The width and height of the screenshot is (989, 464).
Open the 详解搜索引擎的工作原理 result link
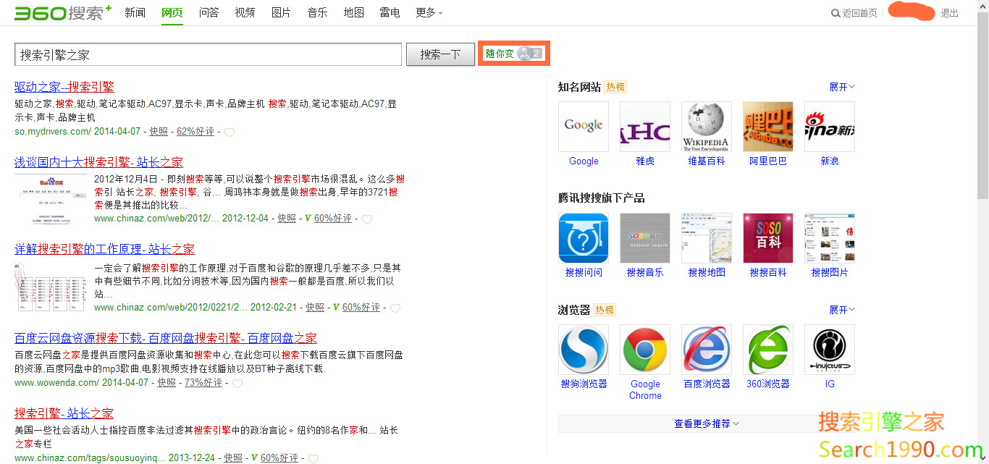pyautogui.click(x=104, y=249)
